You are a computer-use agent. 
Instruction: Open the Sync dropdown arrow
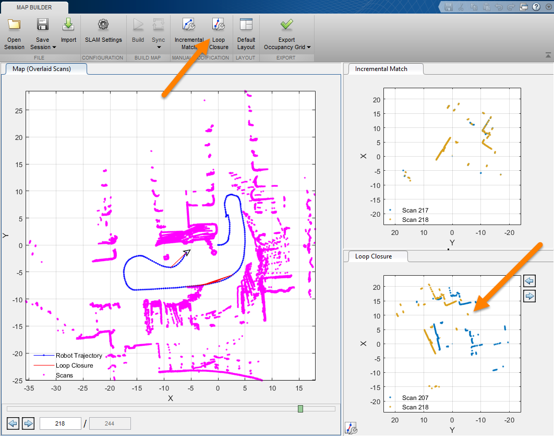(x=159, y=47)
